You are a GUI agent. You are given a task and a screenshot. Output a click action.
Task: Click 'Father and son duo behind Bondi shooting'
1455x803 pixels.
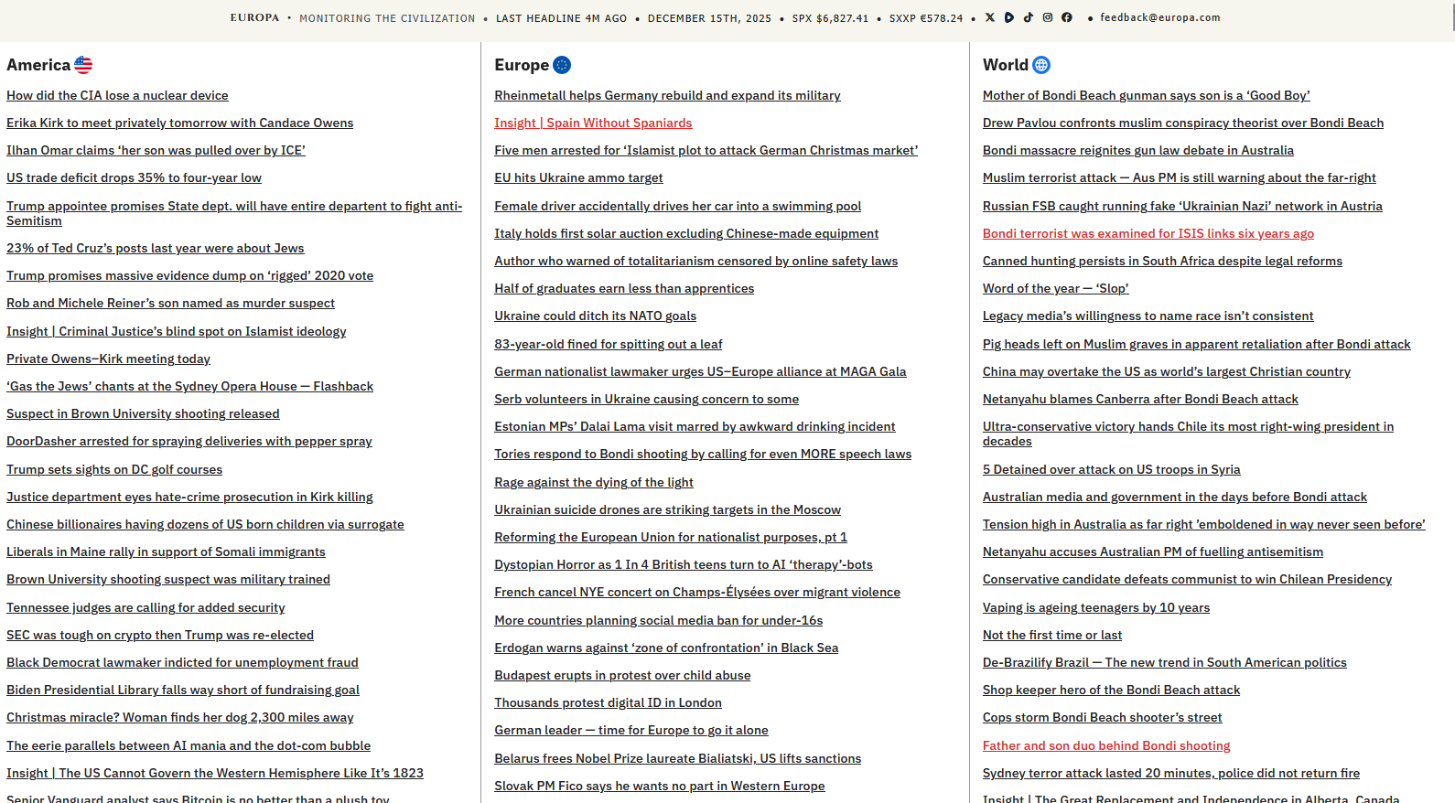(1105, 745)
